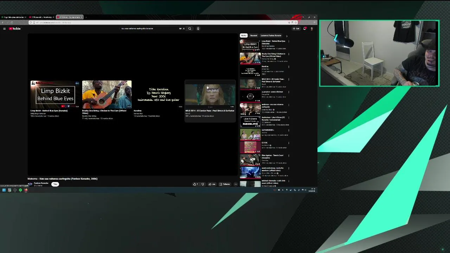Open the Luo create button
Screen dimensions: 450x253
click(x=296, y=28)
